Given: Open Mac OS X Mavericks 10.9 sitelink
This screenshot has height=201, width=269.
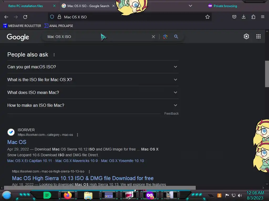Looking at the screenshot, I should (76, 161).
